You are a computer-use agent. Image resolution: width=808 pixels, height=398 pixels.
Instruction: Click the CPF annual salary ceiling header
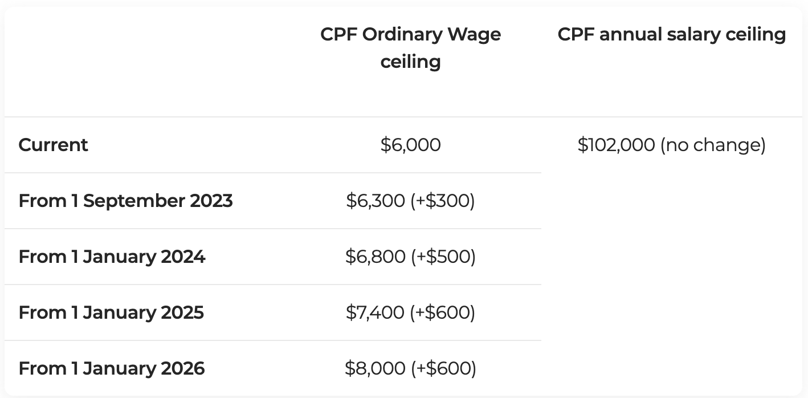coord(672,34)
